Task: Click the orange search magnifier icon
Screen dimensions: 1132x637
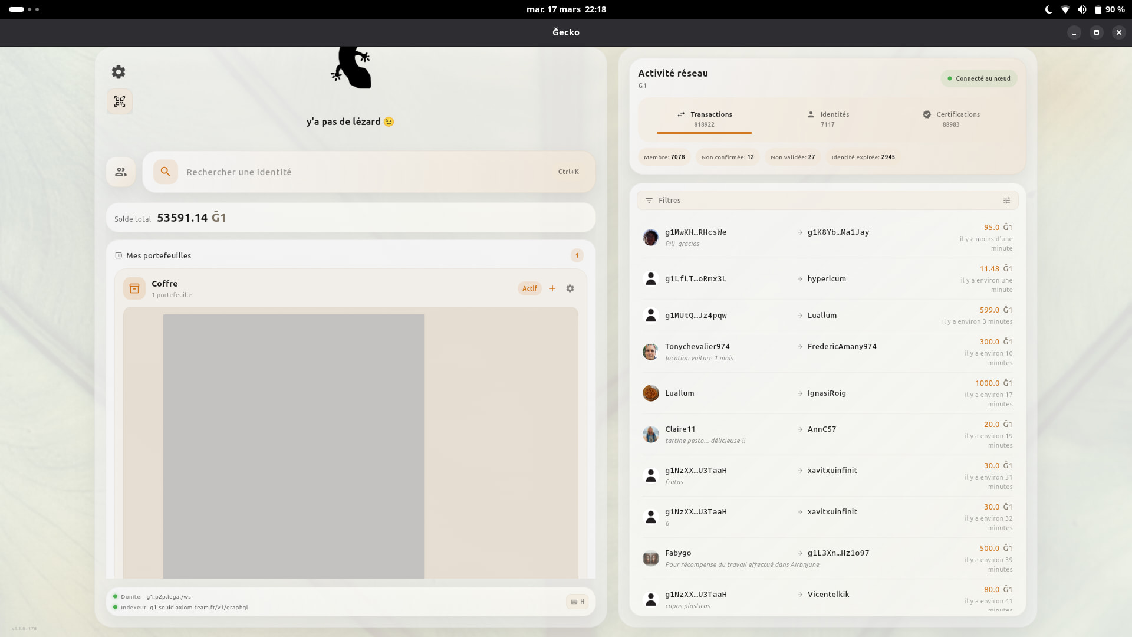Action: pos(166,172)
